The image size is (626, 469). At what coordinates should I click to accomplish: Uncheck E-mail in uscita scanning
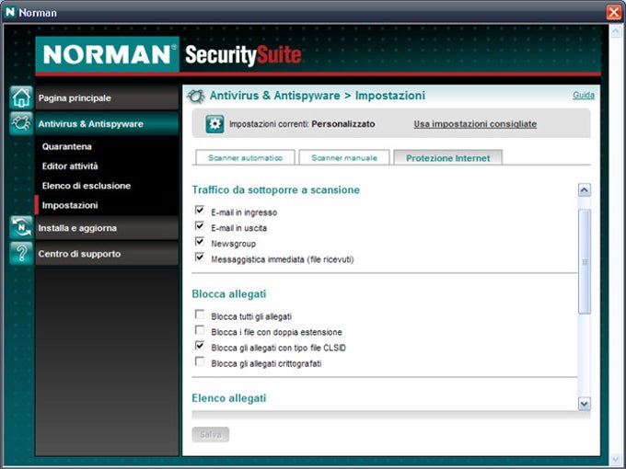200,226
